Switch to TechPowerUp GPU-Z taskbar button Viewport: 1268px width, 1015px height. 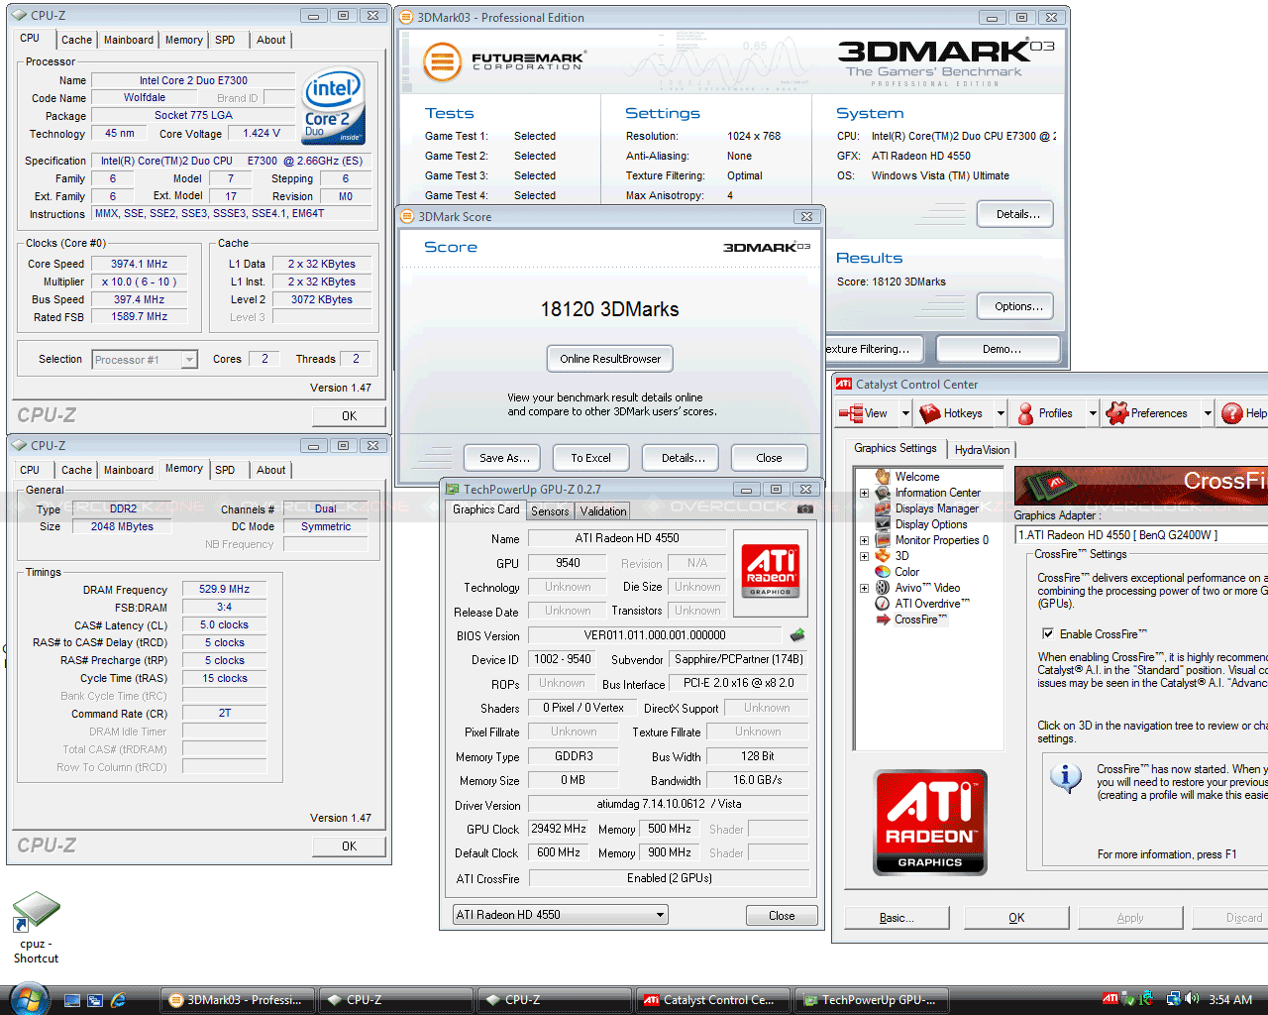872,1000
